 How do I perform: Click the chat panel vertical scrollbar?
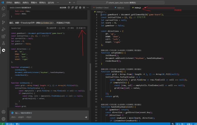(x=90, y=77)
